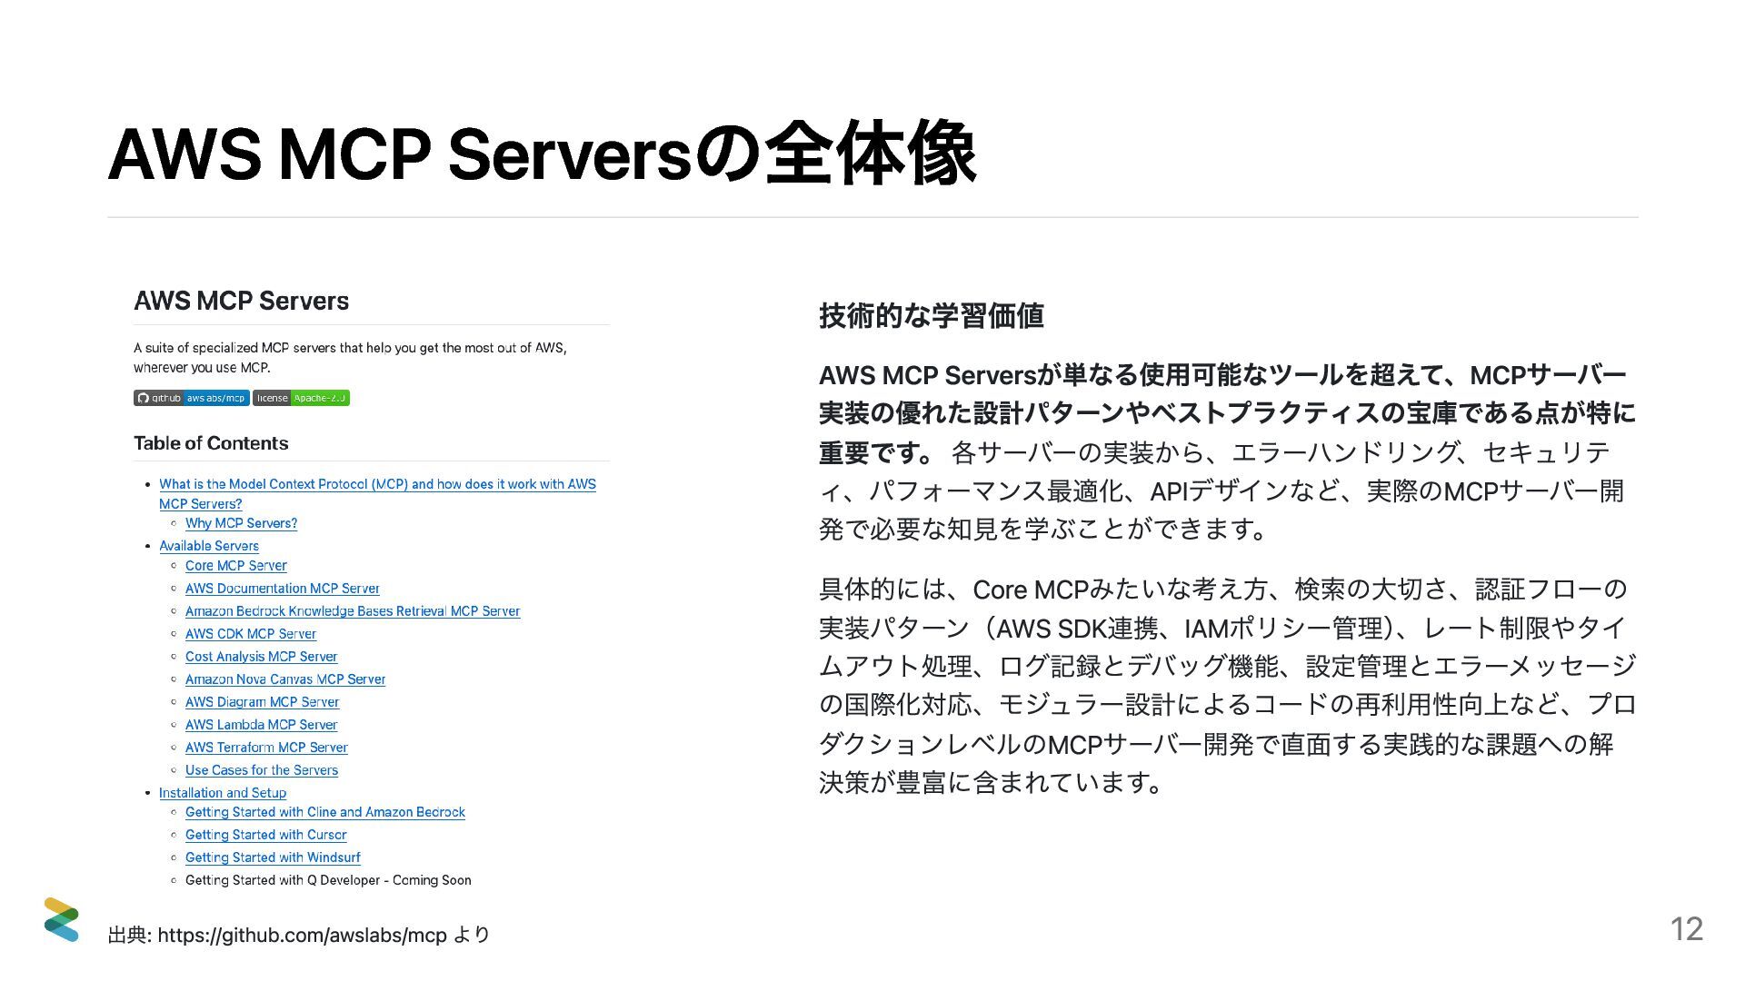
Task: Click the 'Table of Contents' heading
Action: pyautogui.click(x=211, y=443)
